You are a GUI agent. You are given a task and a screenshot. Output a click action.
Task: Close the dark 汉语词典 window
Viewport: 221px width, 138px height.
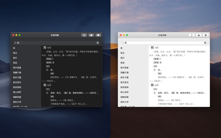(13, 35)
